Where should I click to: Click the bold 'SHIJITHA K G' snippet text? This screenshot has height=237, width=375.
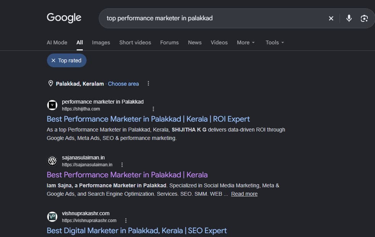189,130
